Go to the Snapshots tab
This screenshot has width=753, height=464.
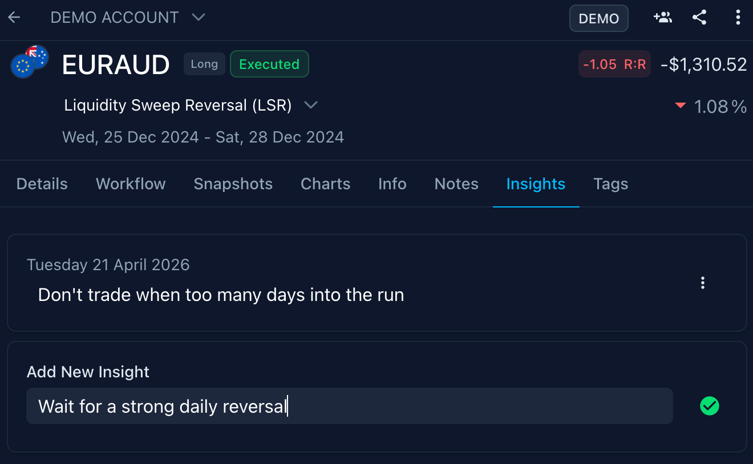pyautogui.click(x=233, y=184)
